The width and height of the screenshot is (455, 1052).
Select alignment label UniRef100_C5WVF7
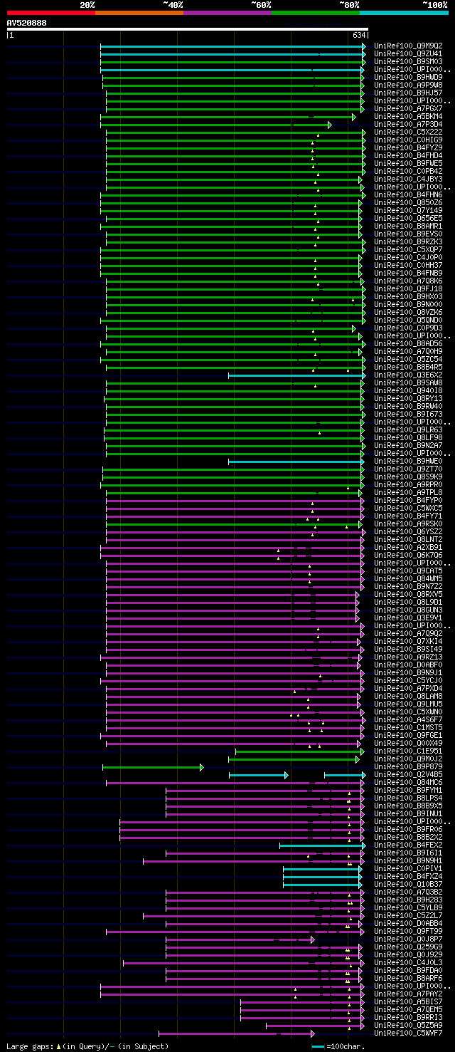[x=408, y=1033]
